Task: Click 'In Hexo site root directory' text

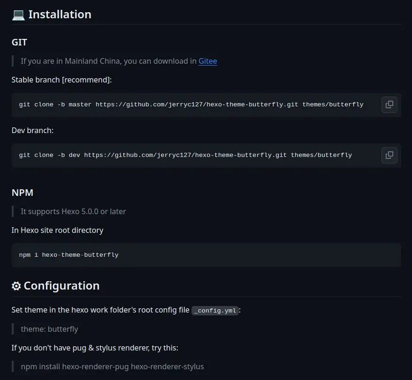Action: click(57, 231)
